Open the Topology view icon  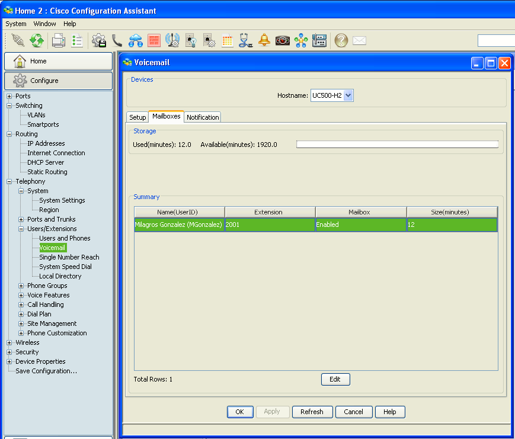pos(301,40)
